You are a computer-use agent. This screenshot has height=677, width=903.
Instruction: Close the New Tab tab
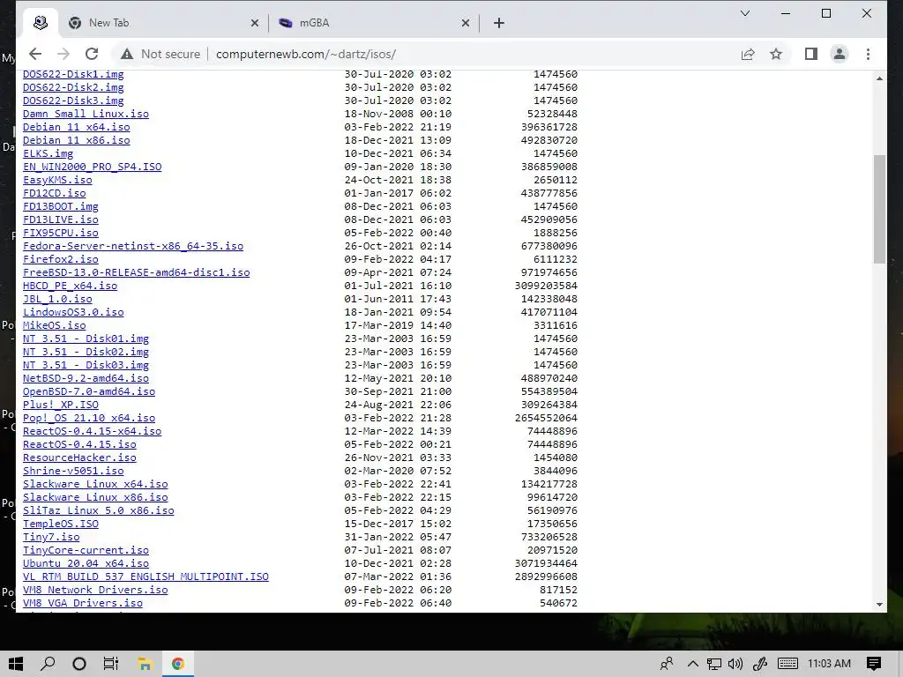tap(255, 23)
